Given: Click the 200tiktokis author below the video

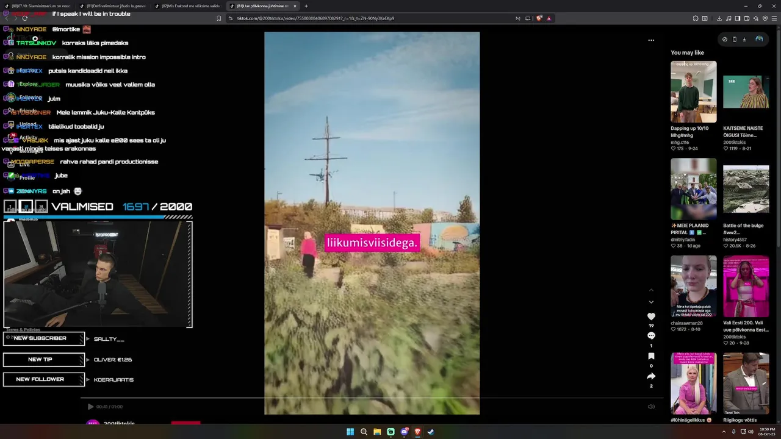Looking at the screenshot, I should 119,423.
